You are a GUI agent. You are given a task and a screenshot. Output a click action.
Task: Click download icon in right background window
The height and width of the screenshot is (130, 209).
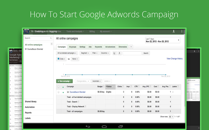tap(194, 51)
